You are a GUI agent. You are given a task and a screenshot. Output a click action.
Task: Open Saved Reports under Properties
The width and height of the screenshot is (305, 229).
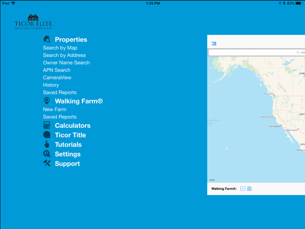pyautogui.click(x=60, y=92)
